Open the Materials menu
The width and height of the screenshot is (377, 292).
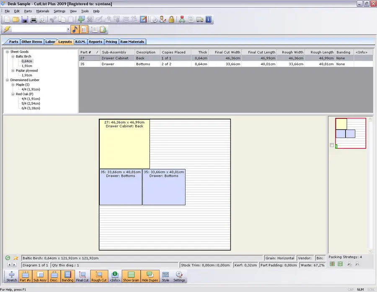pyautogui.click(x=43, y=11)
